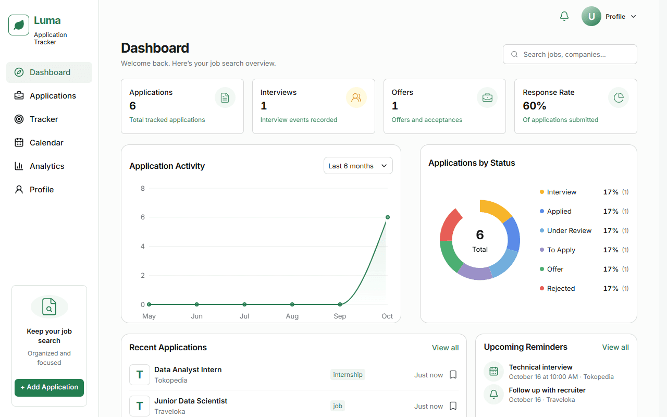667x417 pixels.
Task: Open the Profile dropdown chevron in header
Action: (634, 17)
